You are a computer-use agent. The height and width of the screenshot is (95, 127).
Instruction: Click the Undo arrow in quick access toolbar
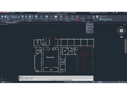click(15, 13)
